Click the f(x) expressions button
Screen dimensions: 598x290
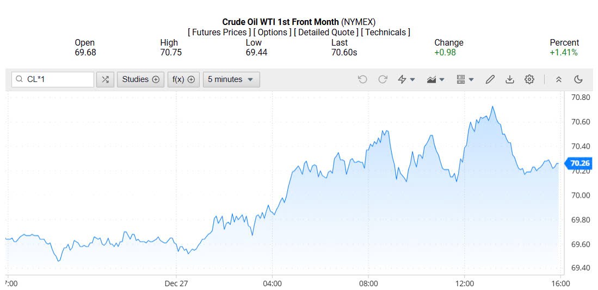click(183, 79)
